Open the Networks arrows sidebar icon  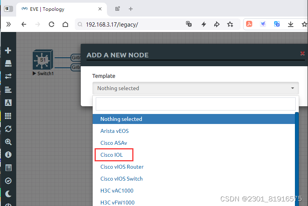[8, 76]
